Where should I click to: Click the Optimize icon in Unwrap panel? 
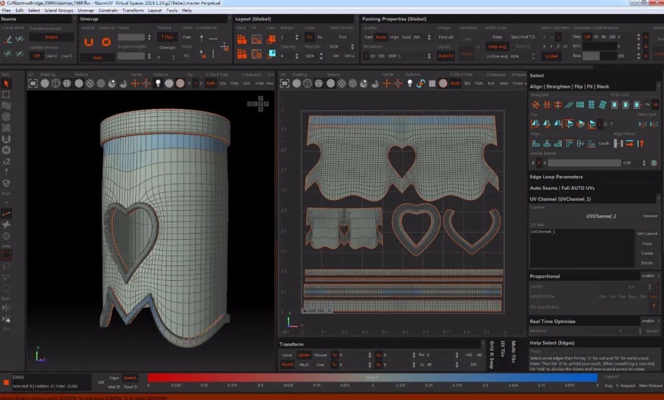(x=106, y=42)
